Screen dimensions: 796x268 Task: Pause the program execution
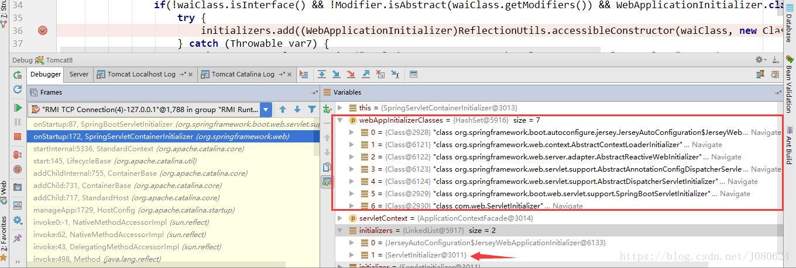(18, 122)
